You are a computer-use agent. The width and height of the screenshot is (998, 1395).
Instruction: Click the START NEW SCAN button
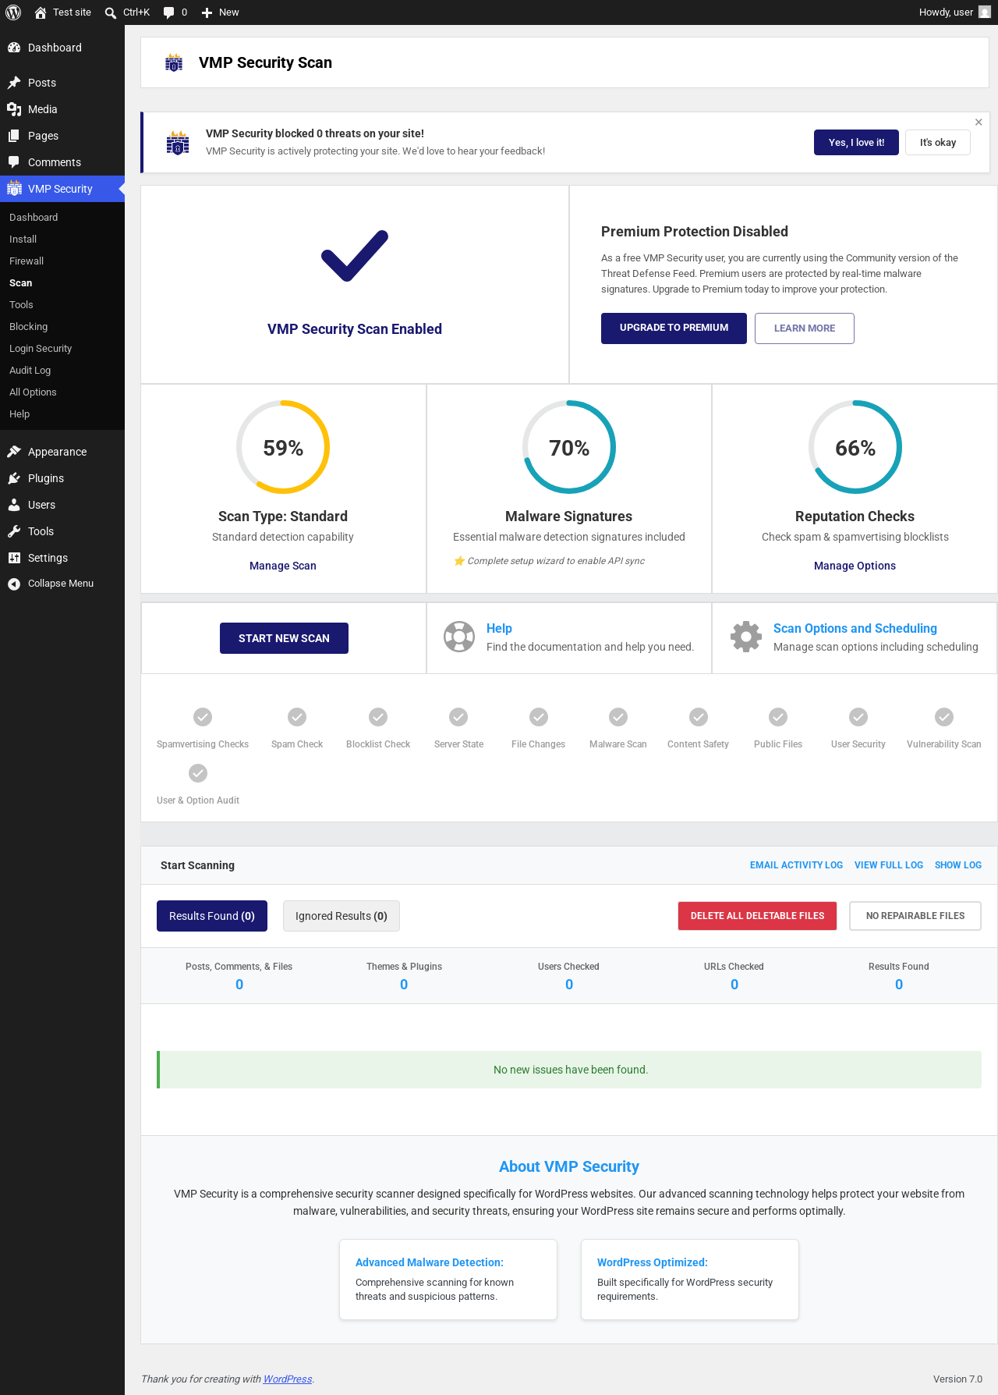pos(284,638)
